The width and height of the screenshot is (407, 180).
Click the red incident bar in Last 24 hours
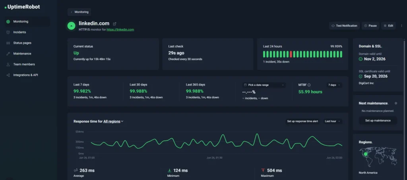coord(291,54)
